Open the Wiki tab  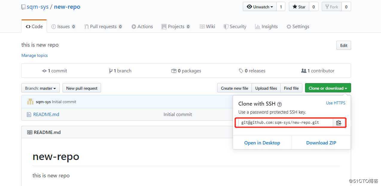tap(207, 26)
